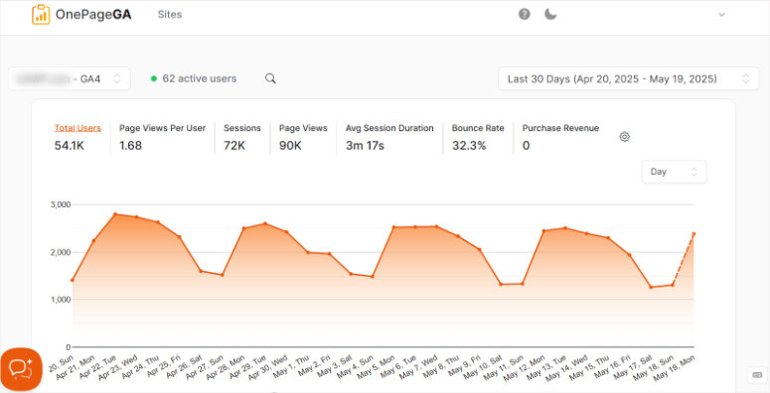Click the May 17, Sat lowest data point

coord(651,287)
